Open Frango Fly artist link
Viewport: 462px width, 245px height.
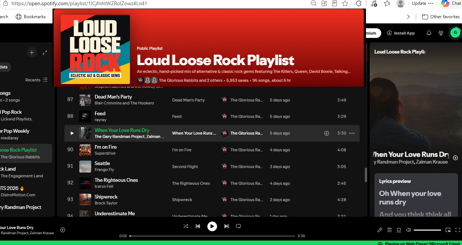[x=104, y=170]
